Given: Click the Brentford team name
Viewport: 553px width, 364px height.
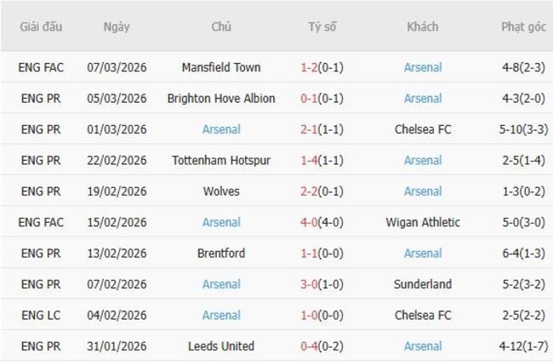Looking at the screenshot, I should 221,253.
